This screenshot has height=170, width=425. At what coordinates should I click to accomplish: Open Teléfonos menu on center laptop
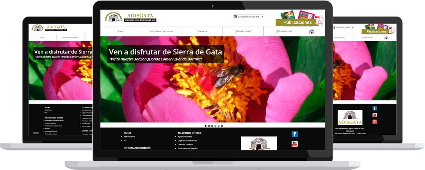(x=202, y=31)
